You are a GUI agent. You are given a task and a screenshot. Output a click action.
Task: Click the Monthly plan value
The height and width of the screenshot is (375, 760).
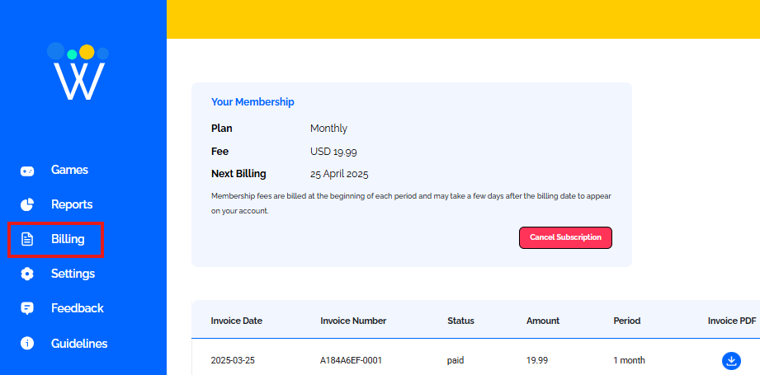pyautogui.click(x=328, y=129)
